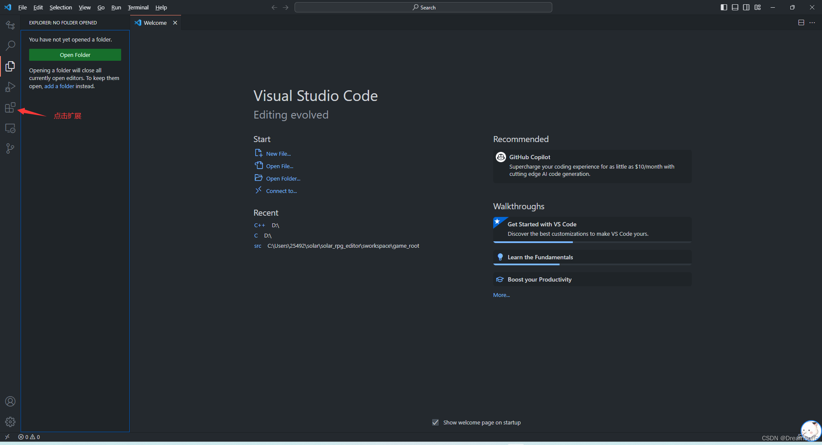Screen dimensions: 822x445
Task: Open errors and warnings status indicator
Action: click(x=29, y=437)
